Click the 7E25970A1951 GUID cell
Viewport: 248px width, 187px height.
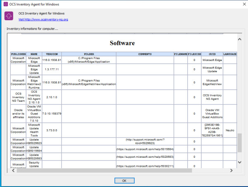point(212,130)
